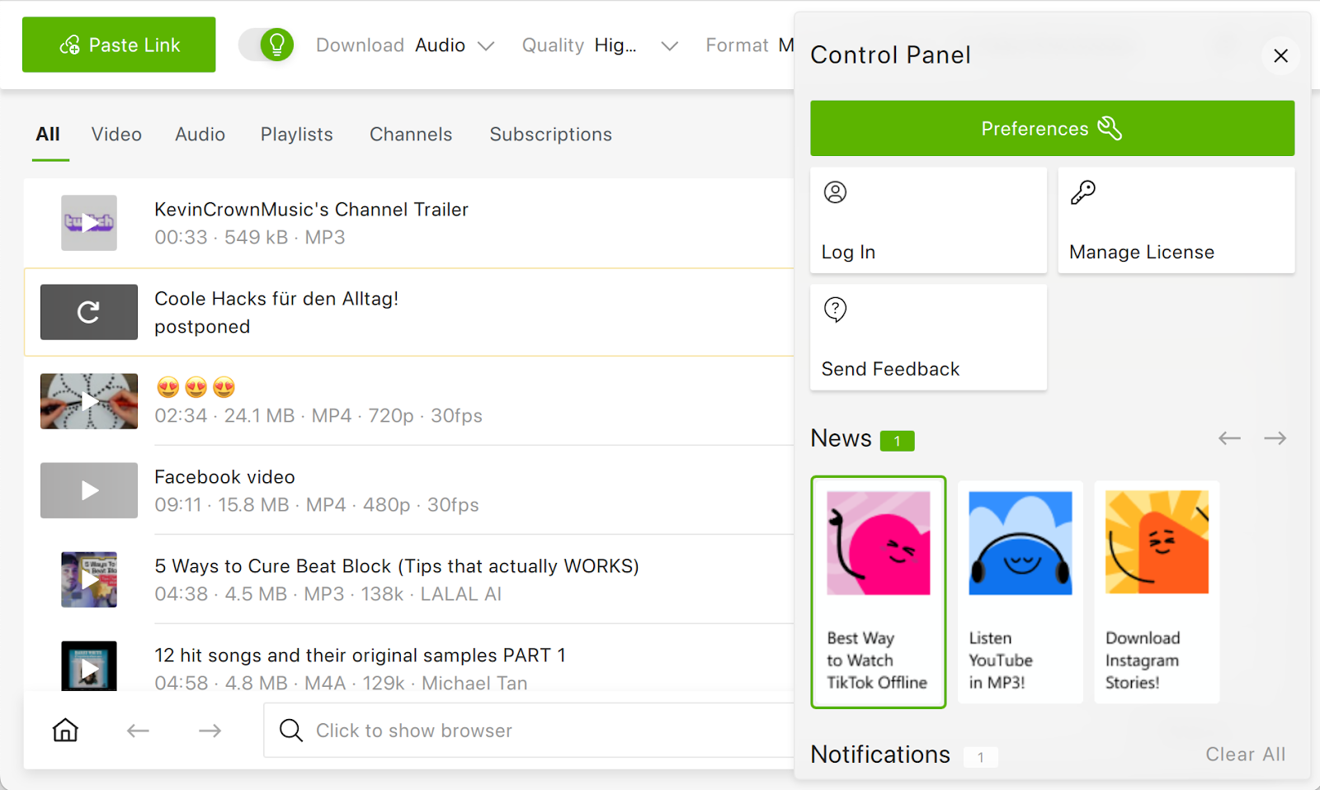Click the News count badge
The image size is (1320, 790).
(897, 441)
